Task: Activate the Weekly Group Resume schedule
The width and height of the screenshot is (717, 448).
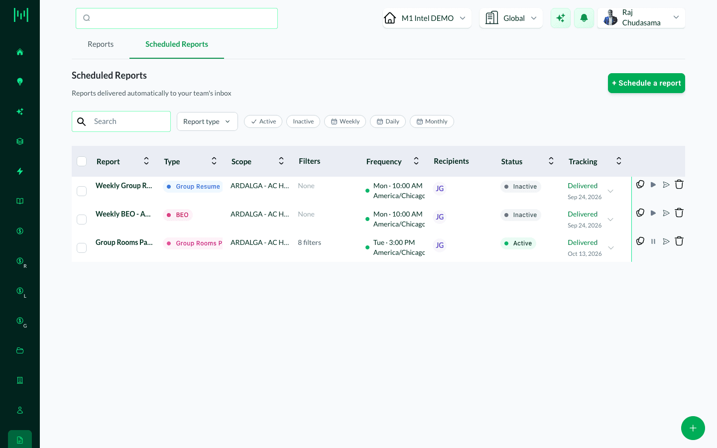Action: click(653, 185)
